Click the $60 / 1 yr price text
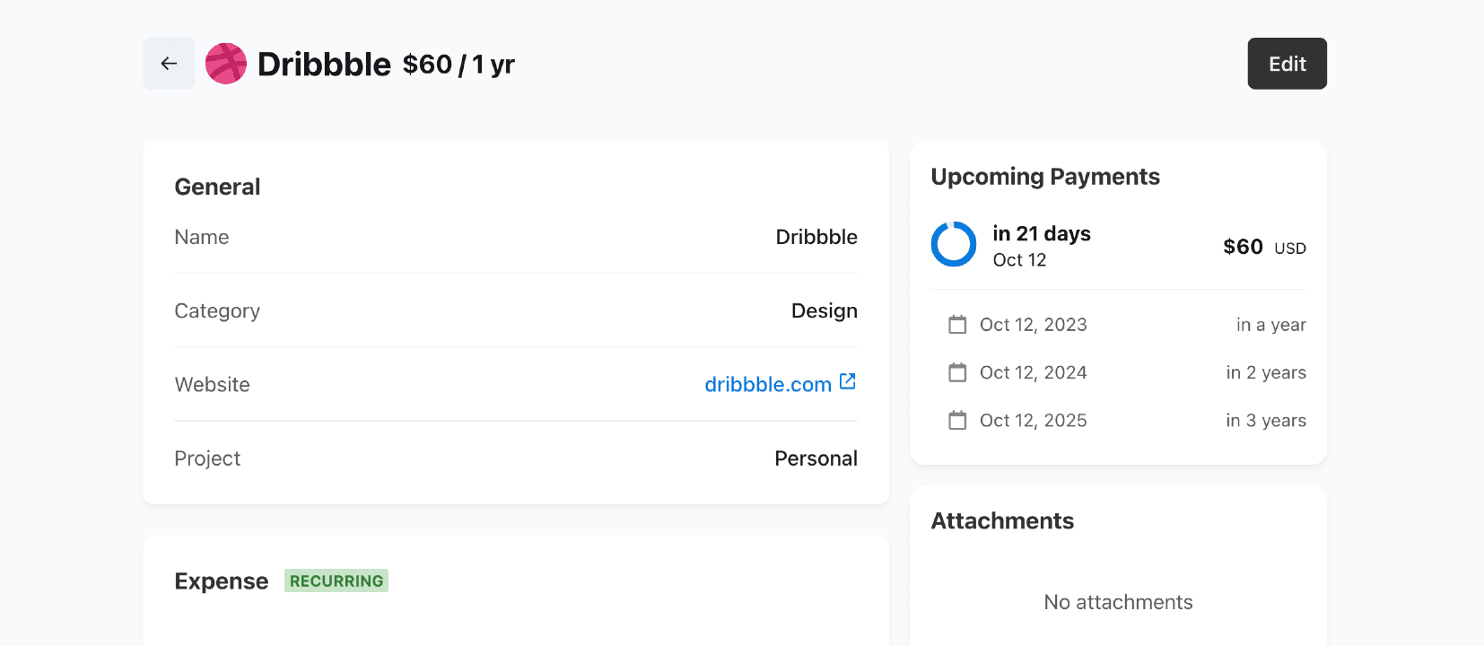The height and width of the screenshot is (646, 1484). (458, 65)
